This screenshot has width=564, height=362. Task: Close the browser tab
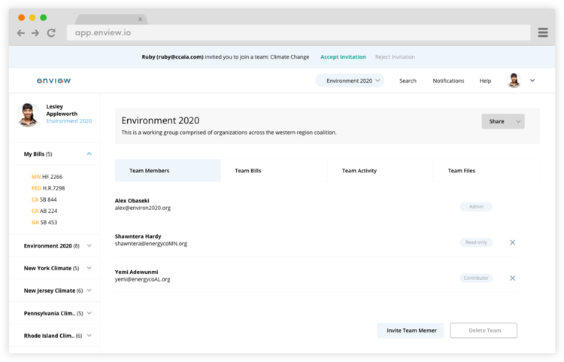(x=140, y=20)
